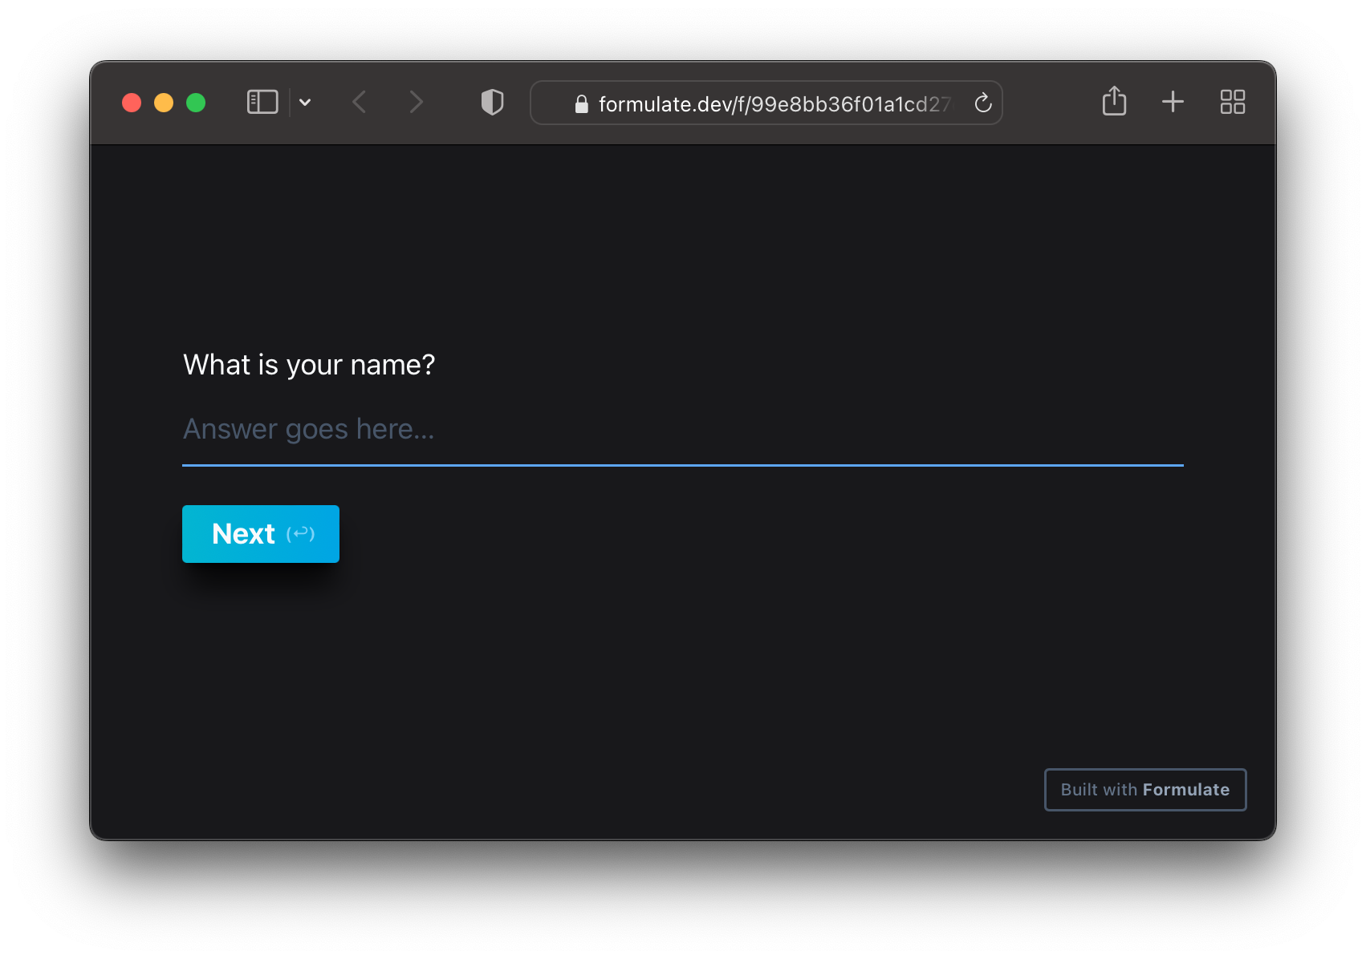Open a new tab with plus button
The height and width of the screenshot is (959, 1366).
pos(1173,102)
